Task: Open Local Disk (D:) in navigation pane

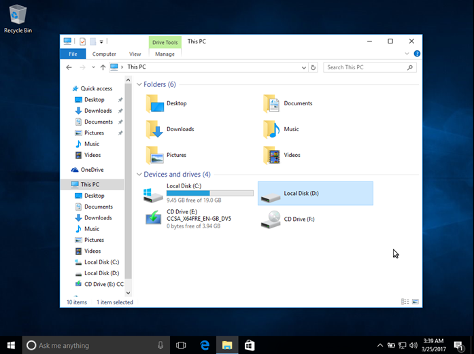Action: tap(97, 273)
